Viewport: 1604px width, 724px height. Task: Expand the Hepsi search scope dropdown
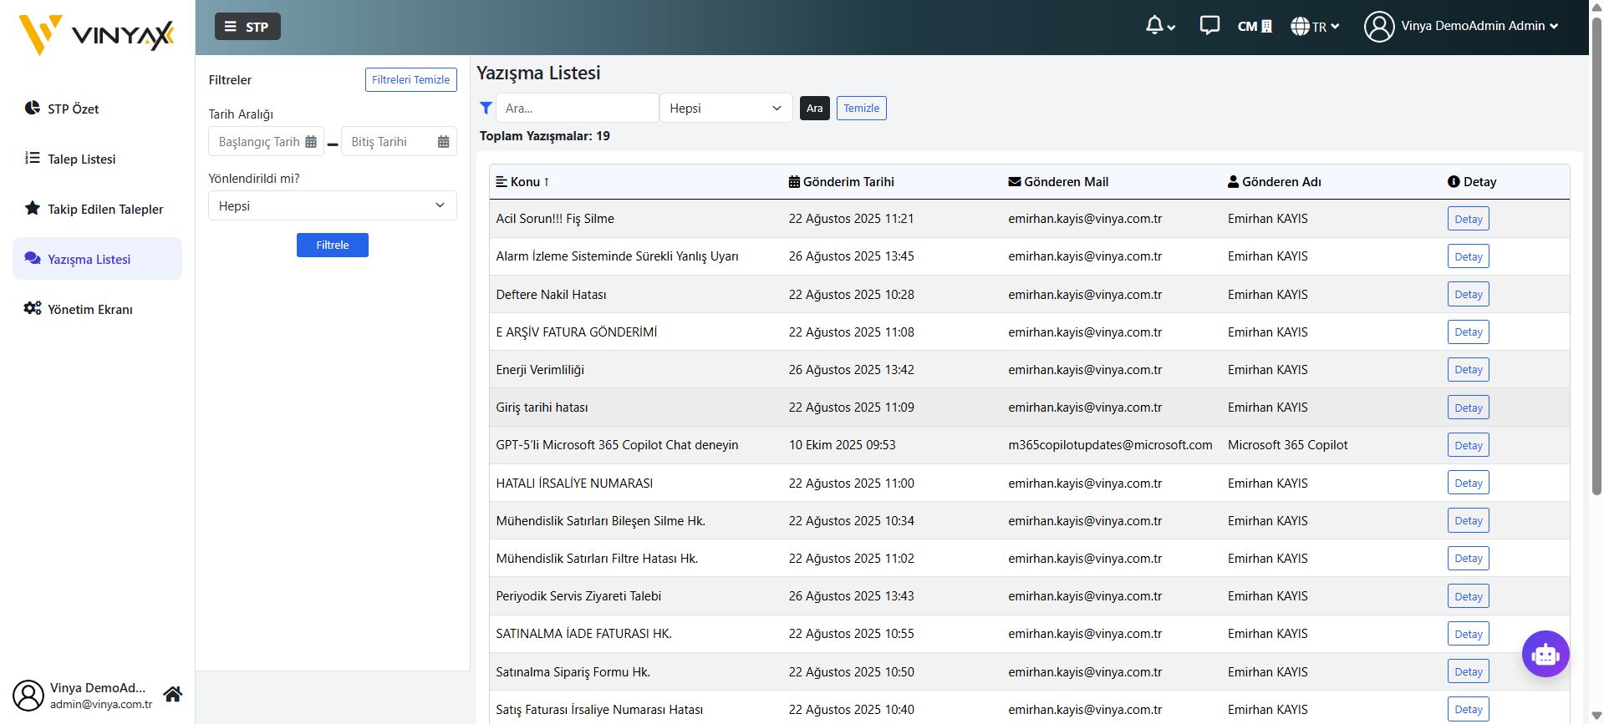[726, 108]
